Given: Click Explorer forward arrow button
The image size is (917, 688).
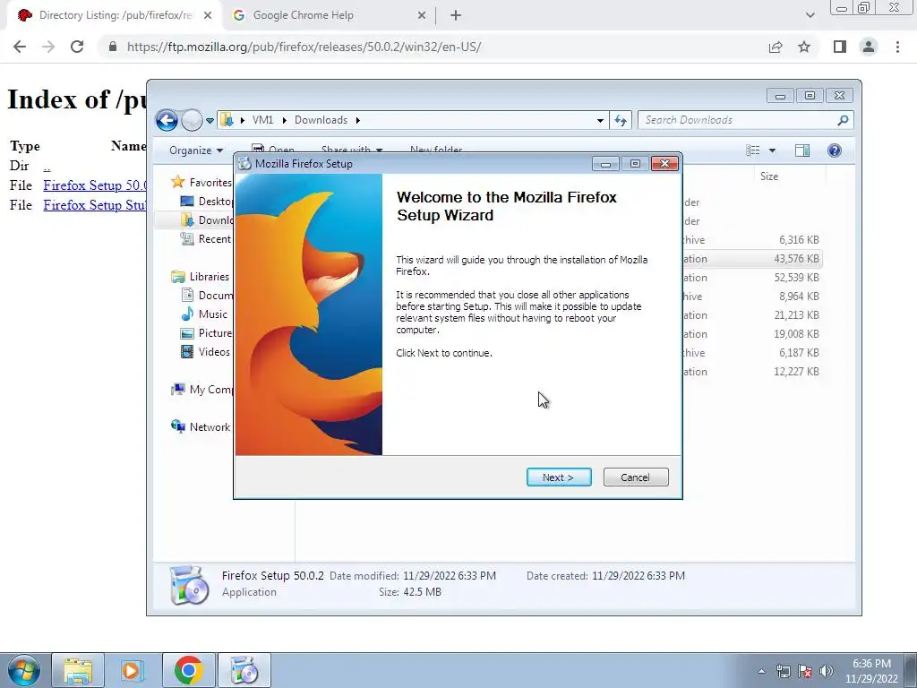Looking at the screenshot, I should (x=192, y=121).
